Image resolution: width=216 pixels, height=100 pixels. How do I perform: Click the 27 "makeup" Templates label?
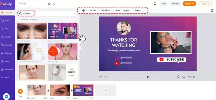27,20
